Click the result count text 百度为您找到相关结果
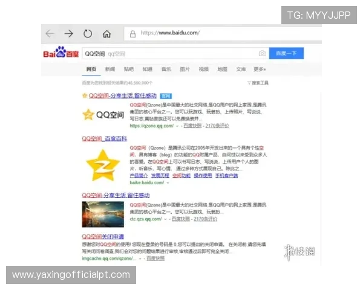Screen dimensions: 363x290 click(117, 83)
